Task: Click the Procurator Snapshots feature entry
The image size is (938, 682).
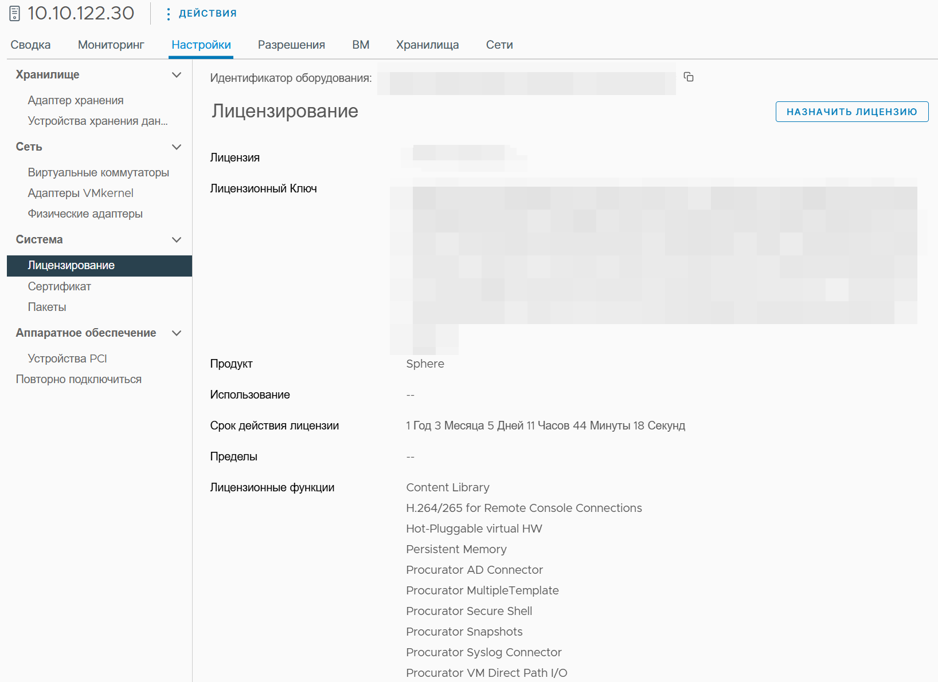Action: [x=464, y=632]
